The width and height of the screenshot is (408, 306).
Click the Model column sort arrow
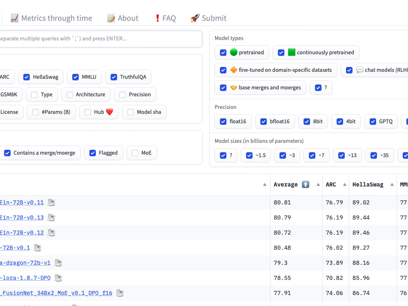[265, 184]
